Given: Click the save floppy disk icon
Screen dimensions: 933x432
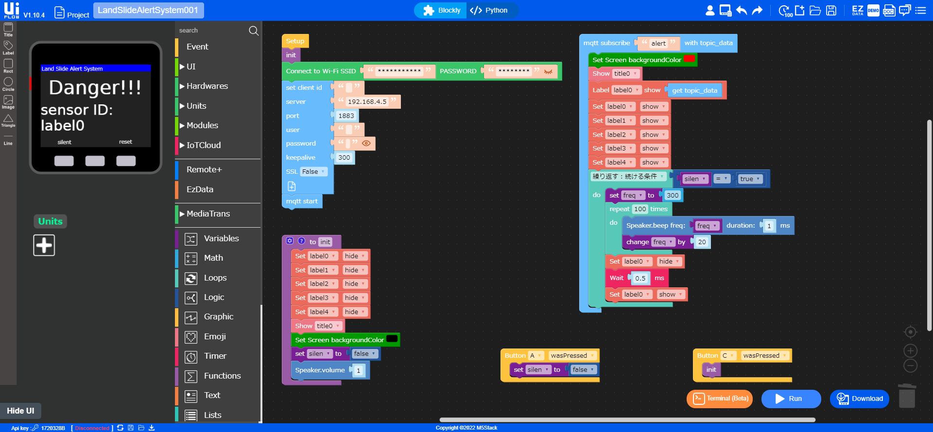Looking at the screenshot, I should pos(831,10).
